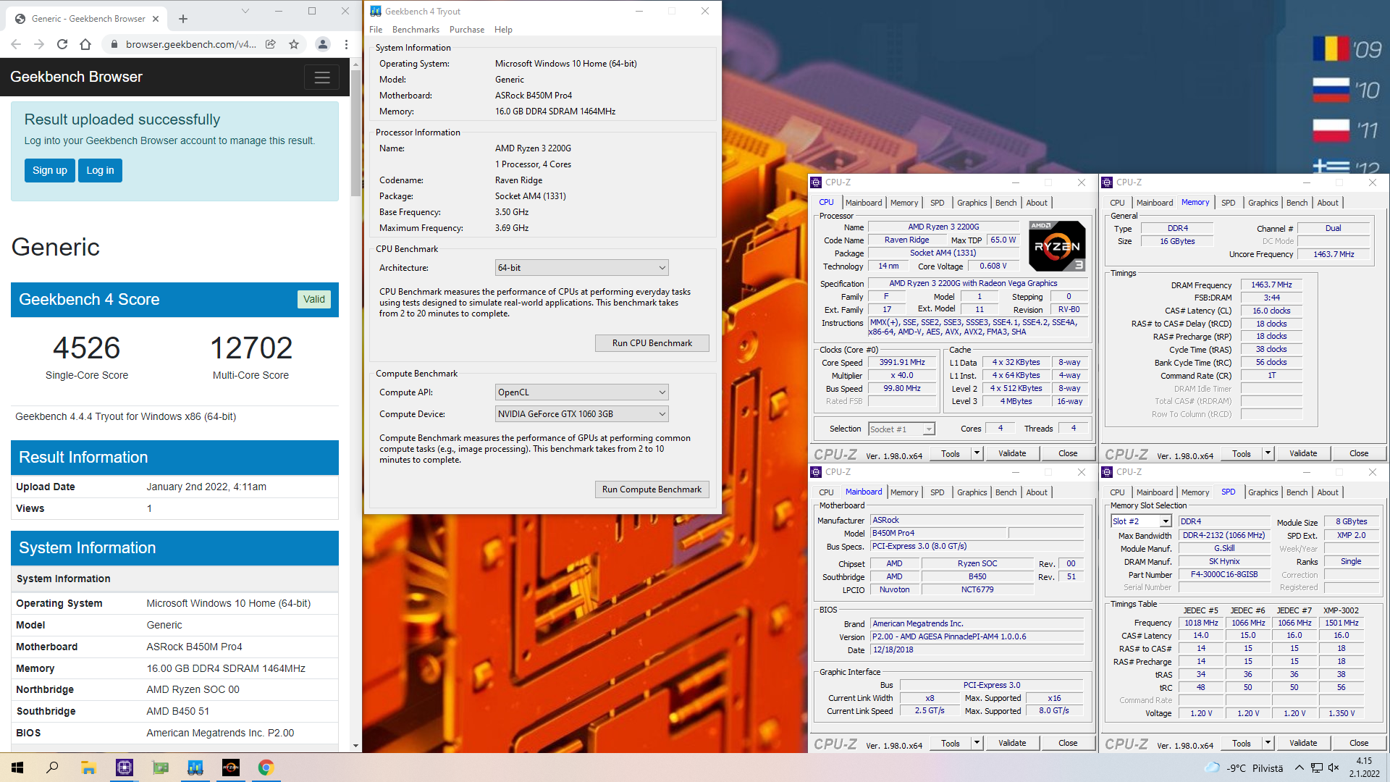Click Run CPU Benchmark button

652,343
